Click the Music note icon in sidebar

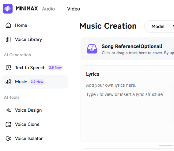click(8, 82)
